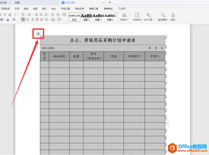This screenshot has width=209, height=155.
Task: Click the borders icon
Action: (x=59, y=19)
